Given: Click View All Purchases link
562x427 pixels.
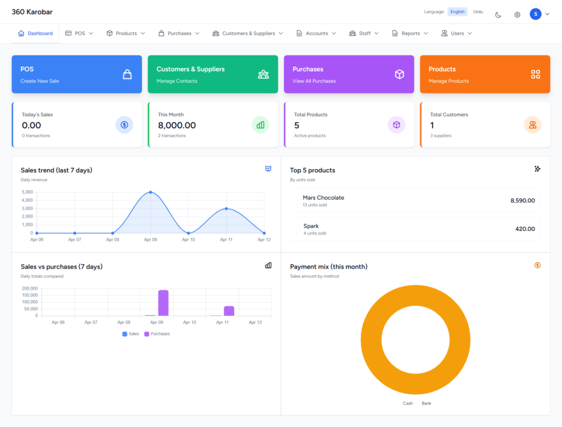Looking at the screenshot, I should [314, 81].
